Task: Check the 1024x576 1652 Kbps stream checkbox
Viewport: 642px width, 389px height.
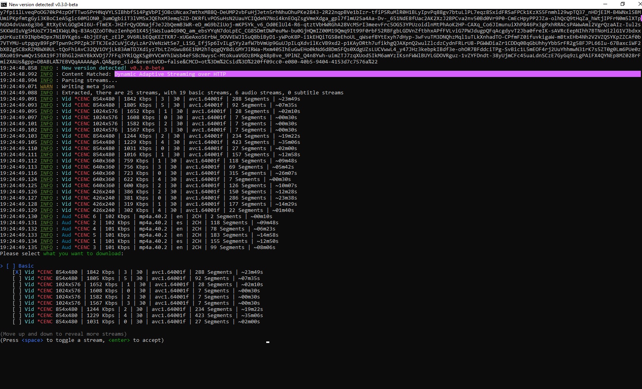Action: click(17, 285)
